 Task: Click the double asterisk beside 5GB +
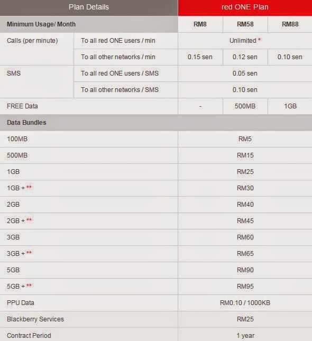point(29,285)
